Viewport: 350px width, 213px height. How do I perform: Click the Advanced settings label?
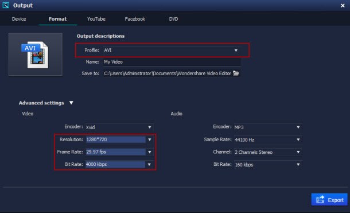coord(41,103)
